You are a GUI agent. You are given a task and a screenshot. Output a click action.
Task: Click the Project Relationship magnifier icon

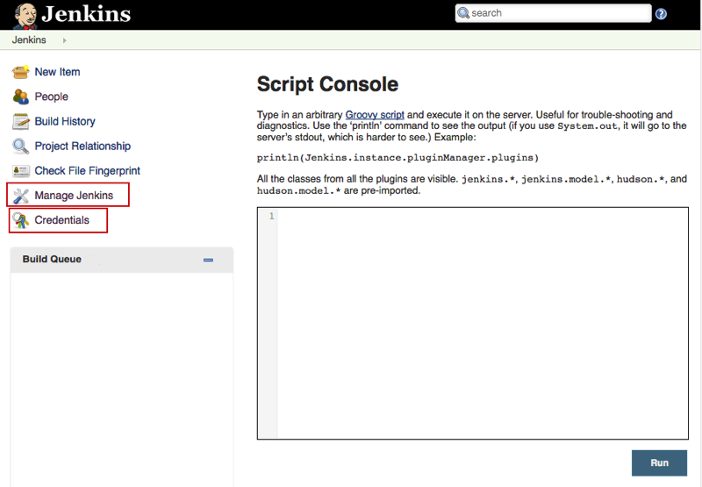click(21, 147)
